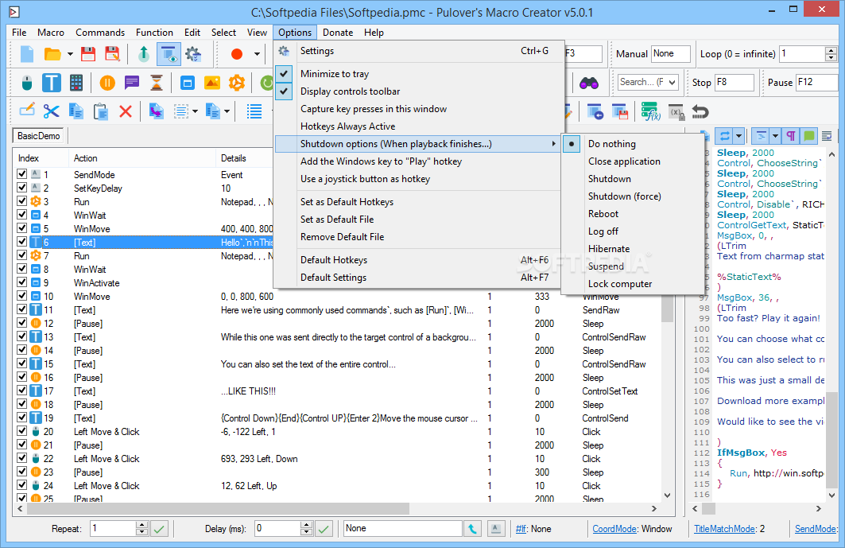This screenshot has height=548, width=845.
Task: Uncheck row 1 SendMode checkbox
Action: click(22, 174)
